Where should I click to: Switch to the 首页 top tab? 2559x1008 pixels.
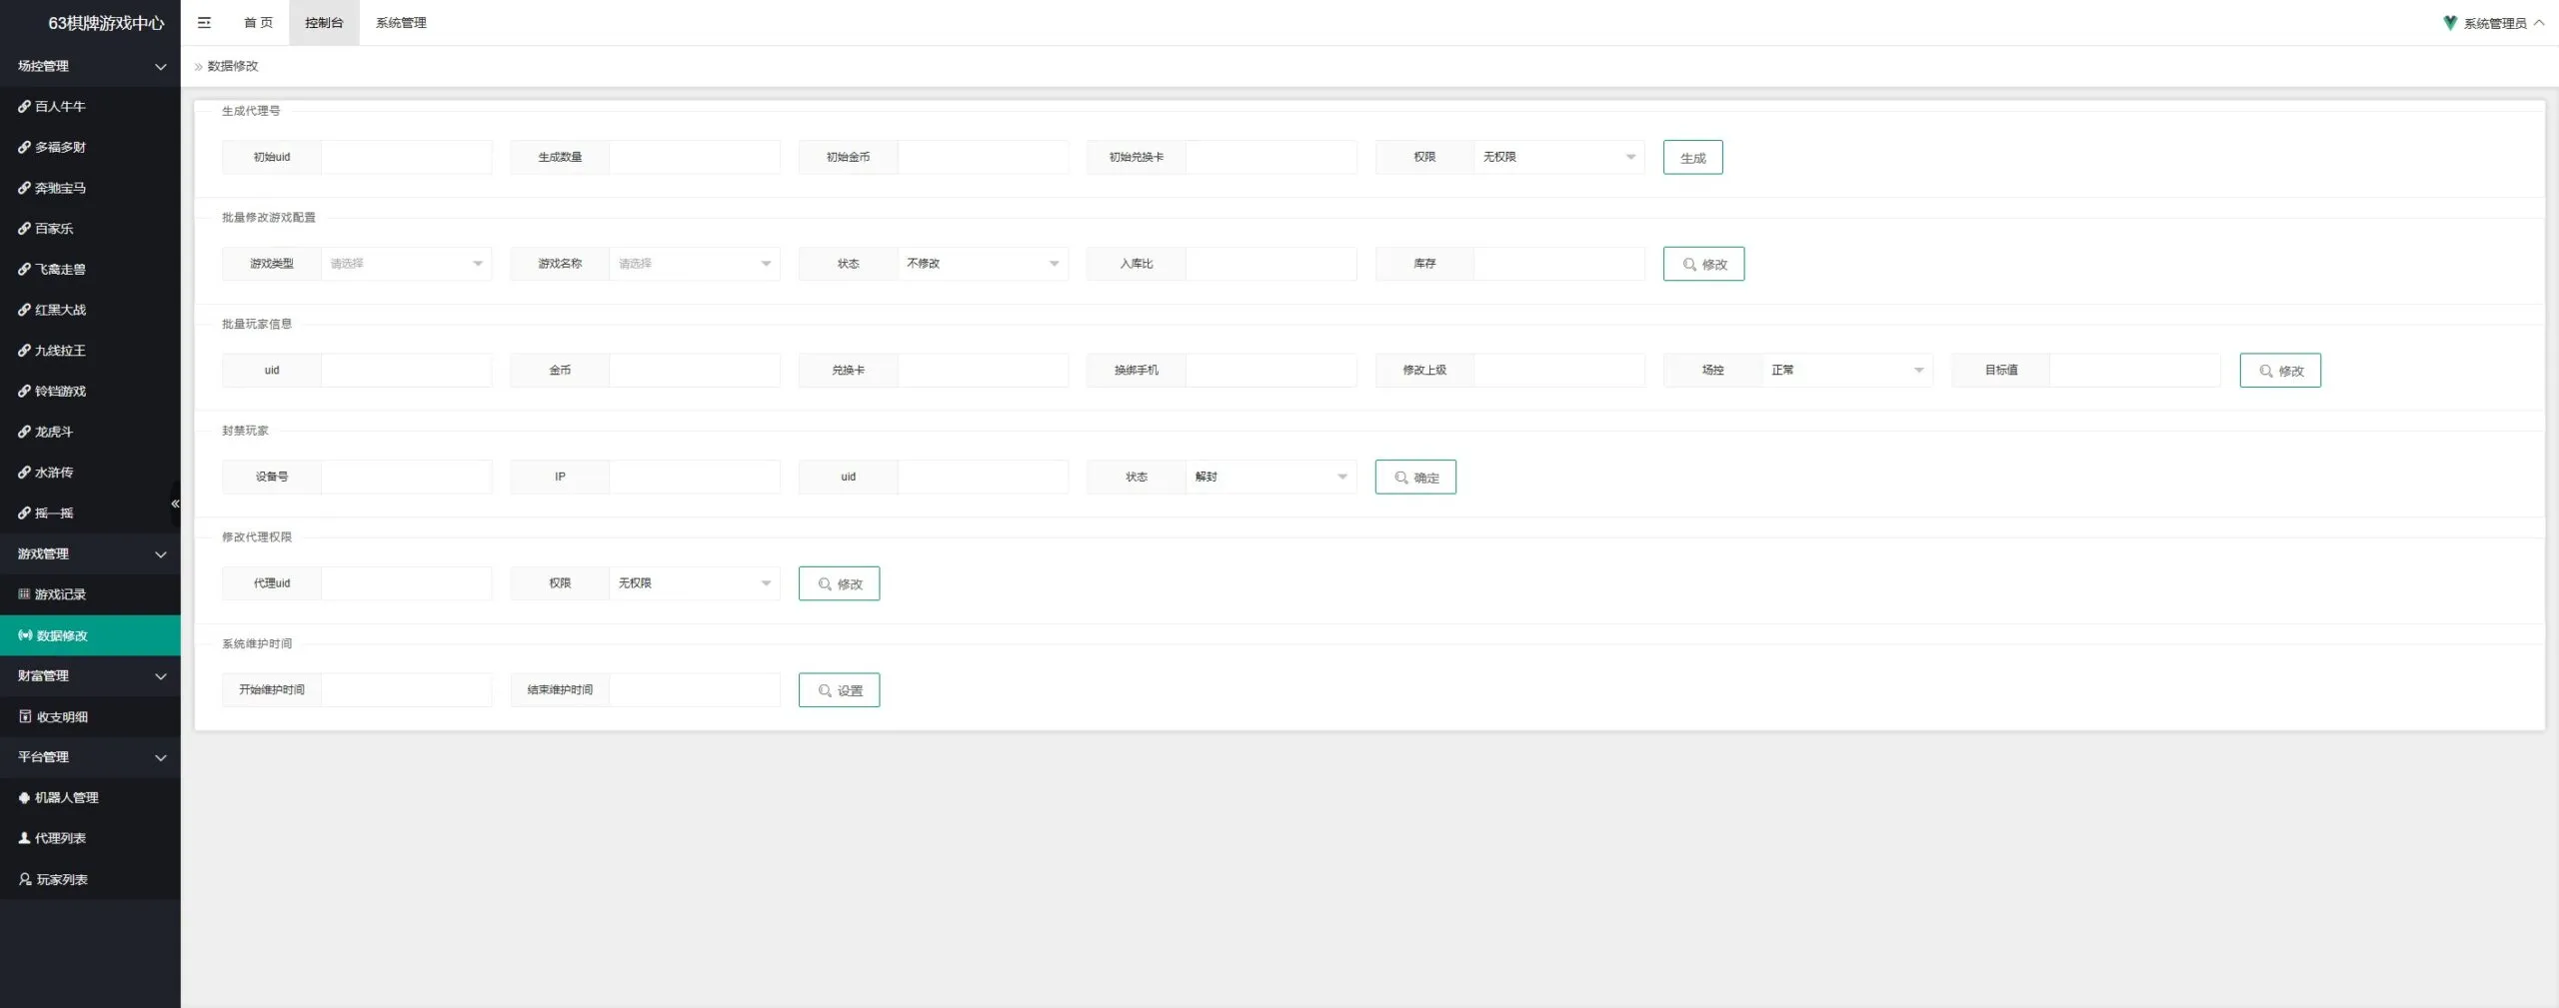click(258, 22)
